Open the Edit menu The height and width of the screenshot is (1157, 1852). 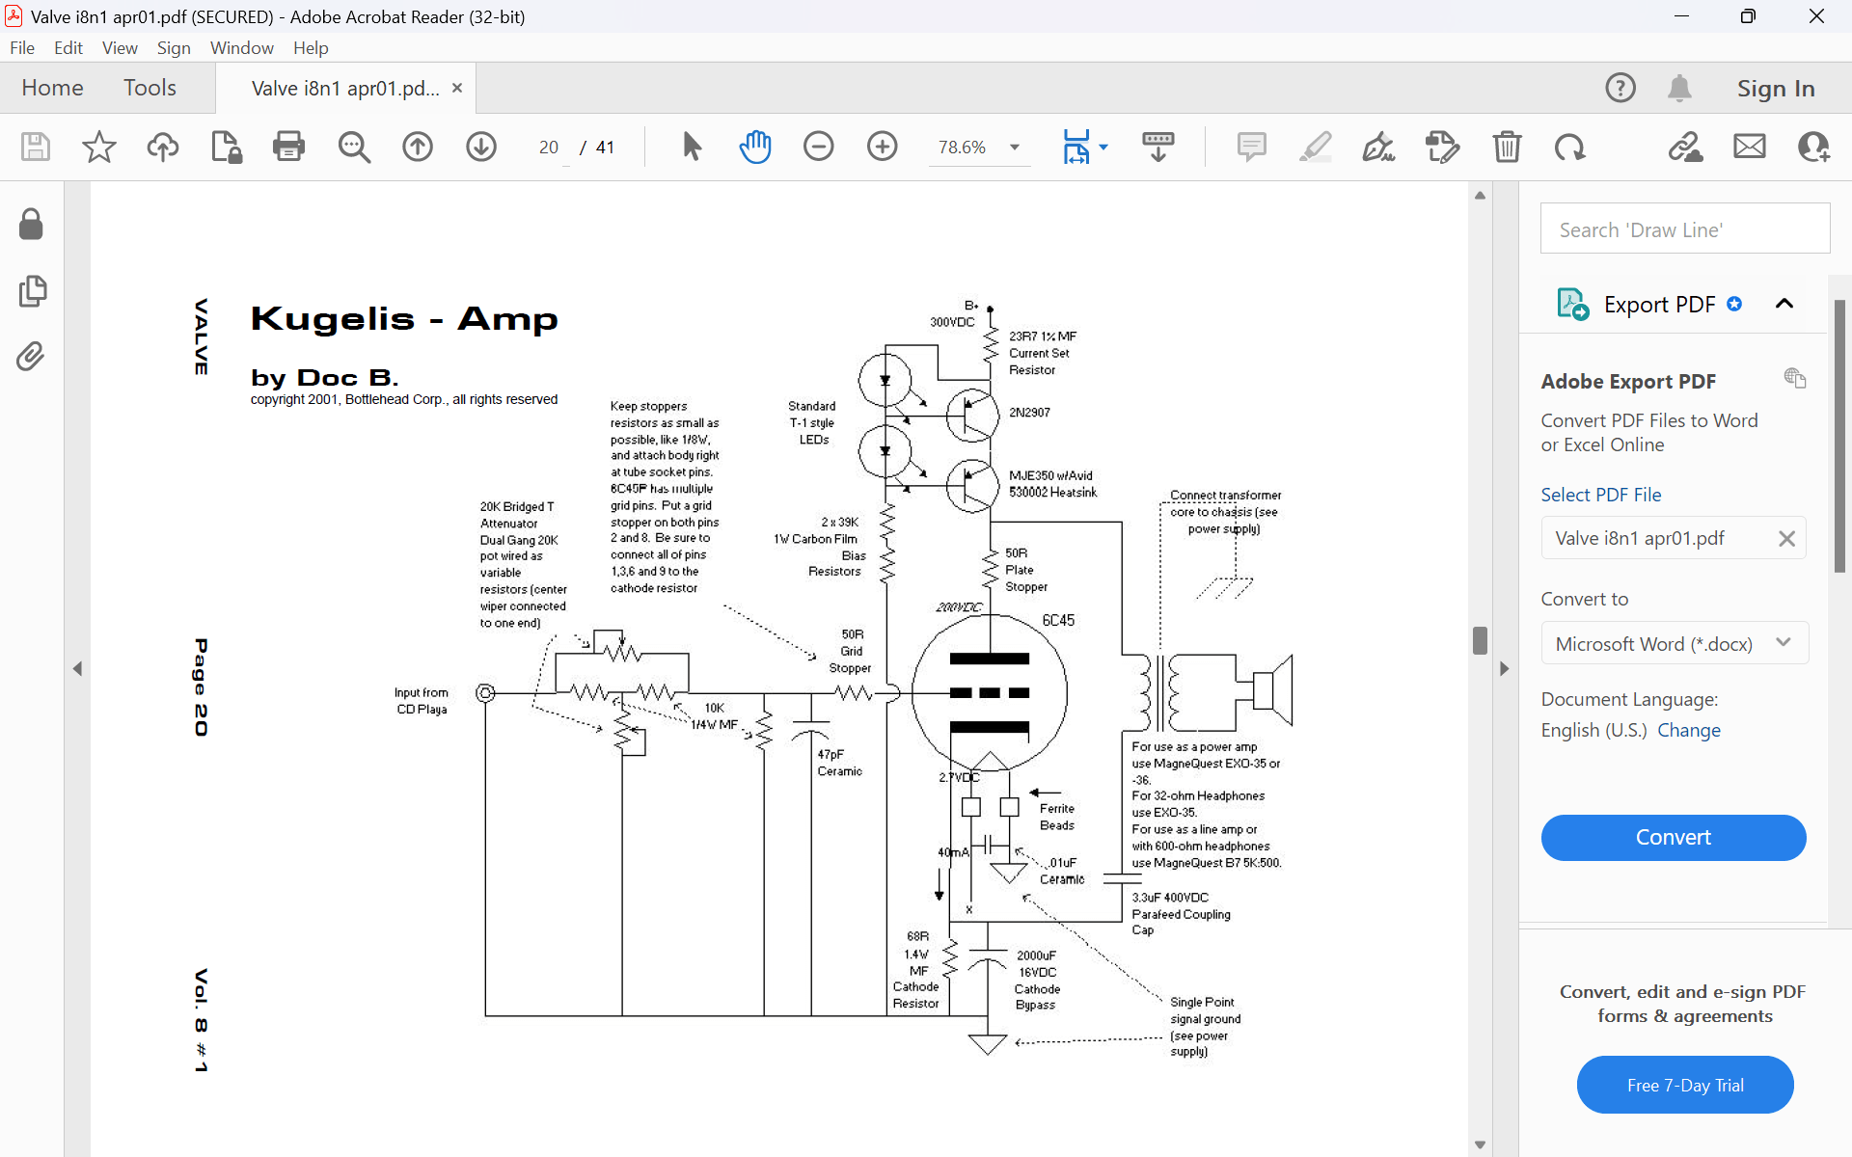[68, 47]
